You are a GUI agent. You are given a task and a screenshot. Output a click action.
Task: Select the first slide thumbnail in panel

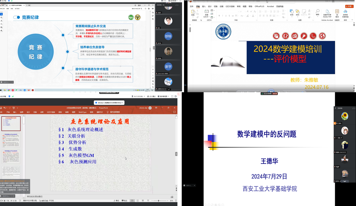point(11,124)
